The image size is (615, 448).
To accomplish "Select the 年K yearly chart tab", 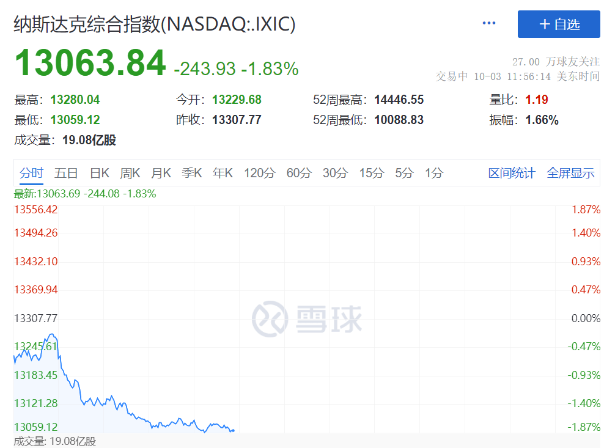I will click(223, 173).
